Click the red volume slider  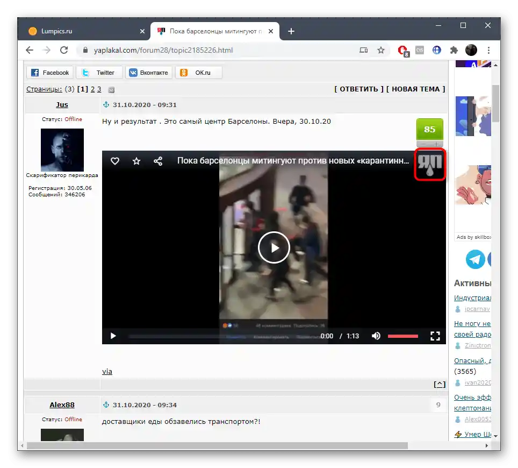(402, 336)
